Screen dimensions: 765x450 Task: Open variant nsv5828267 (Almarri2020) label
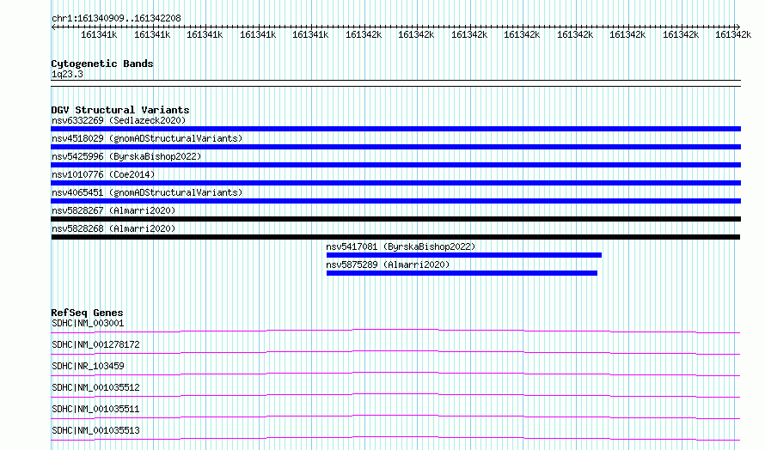(x=113, y=210)
